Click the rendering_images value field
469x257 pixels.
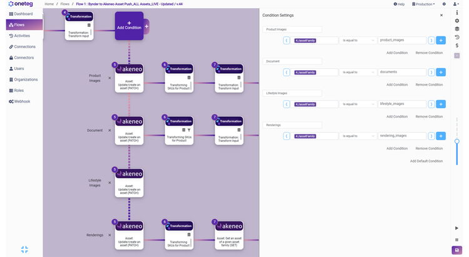402,136
